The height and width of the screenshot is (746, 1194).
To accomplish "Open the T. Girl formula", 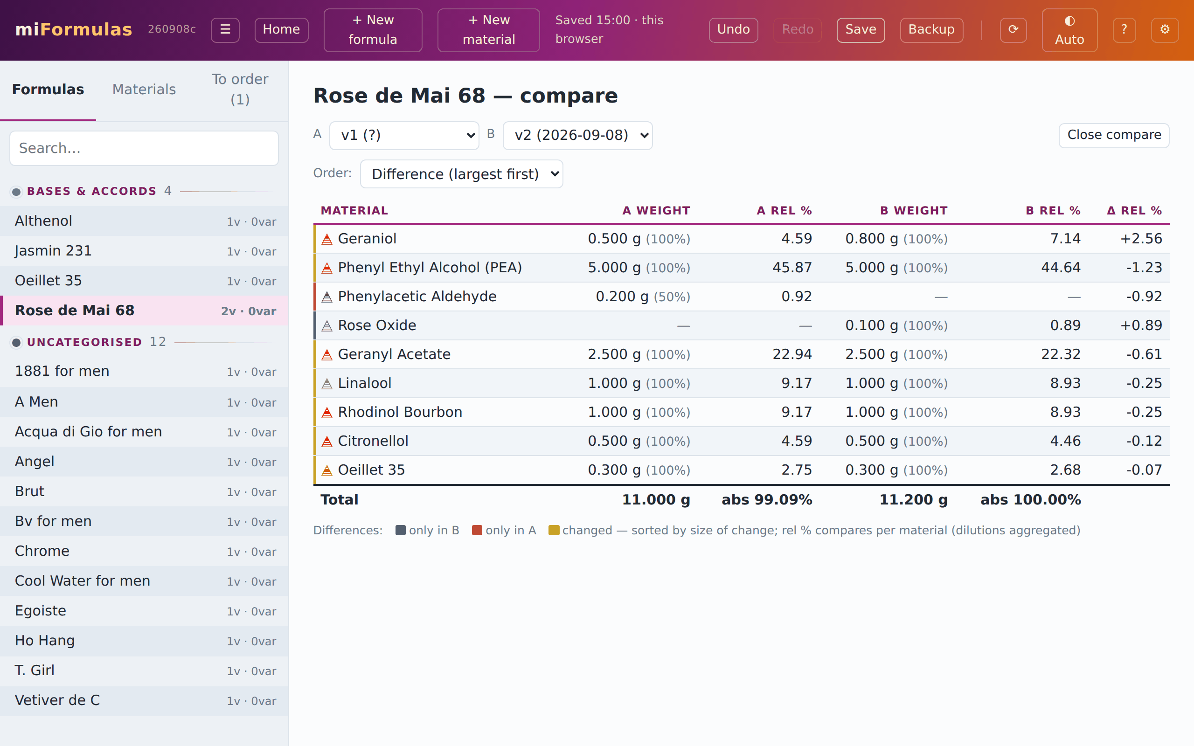I will tap(144, 670).
